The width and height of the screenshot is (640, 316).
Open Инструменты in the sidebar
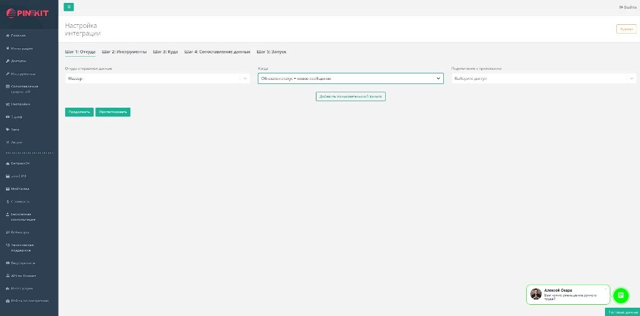click(23, 74)
